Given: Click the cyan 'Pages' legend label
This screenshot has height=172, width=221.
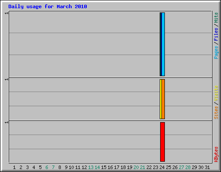Looking at the screenshot, I should tap(216, 52).
